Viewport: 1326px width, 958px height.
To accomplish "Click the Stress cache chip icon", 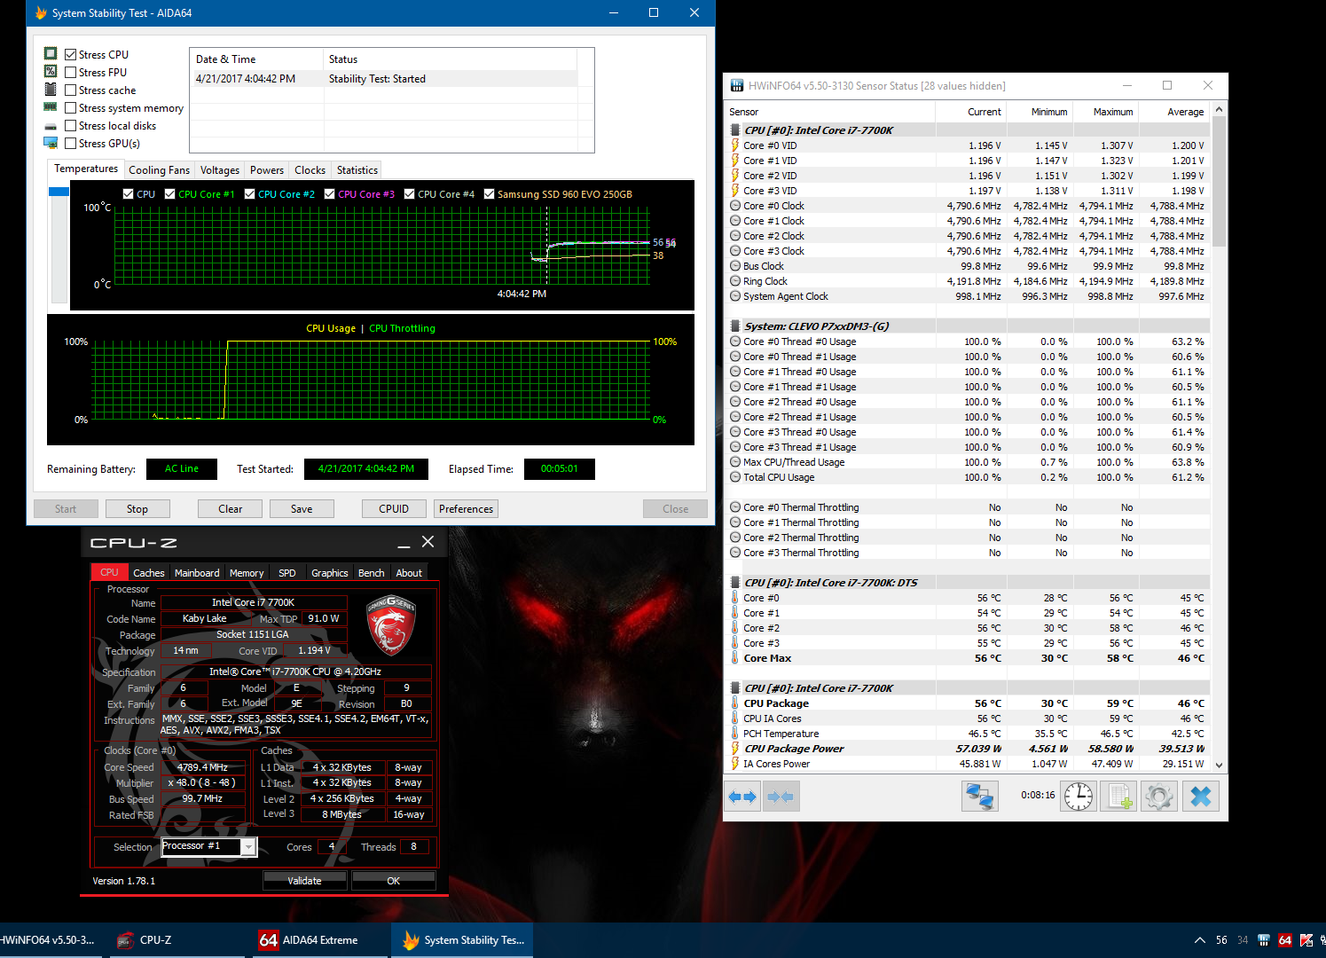I will 51,90.
